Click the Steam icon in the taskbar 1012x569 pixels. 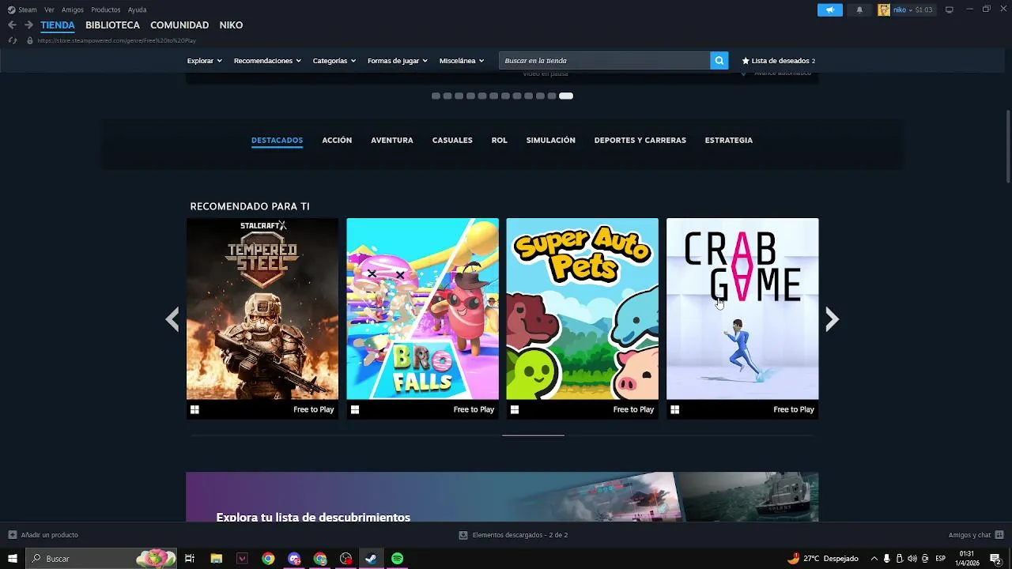[371, 559]
